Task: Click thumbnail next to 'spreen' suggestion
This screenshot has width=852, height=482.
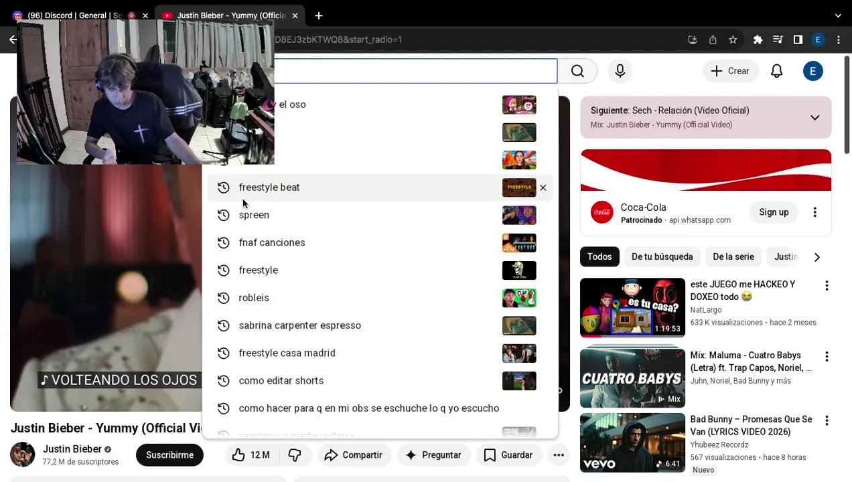Action: (x=519, y=215)
